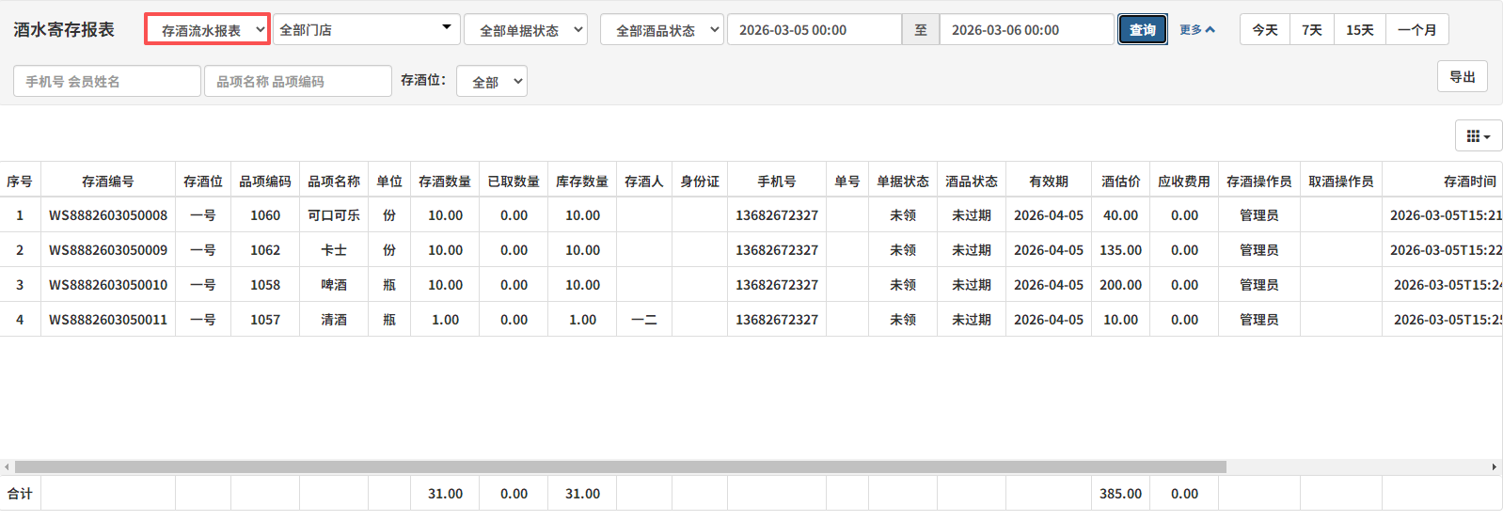
Task: Choose the 15天 date range
Action: 1359,30
